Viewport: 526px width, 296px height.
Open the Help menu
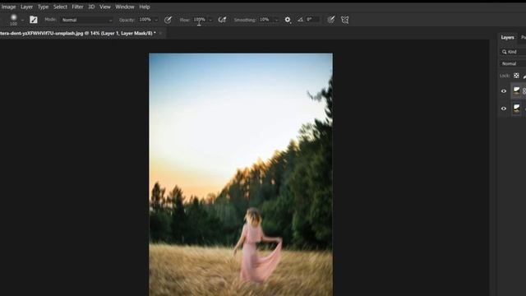point(145,7)
